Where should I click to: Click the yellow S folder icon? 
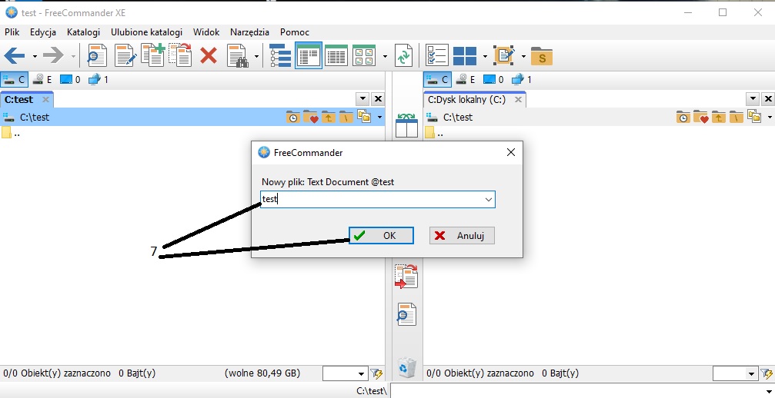(x=541, y=56)
